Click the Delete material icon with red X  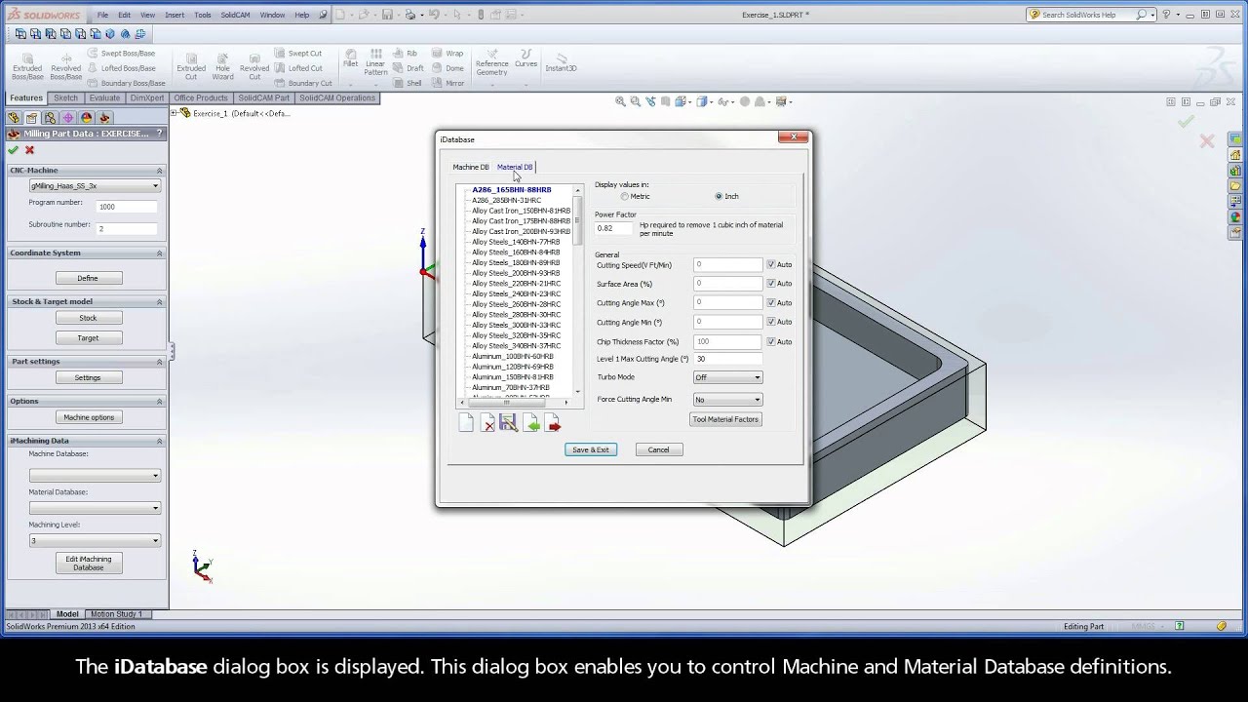coord(487,422)
